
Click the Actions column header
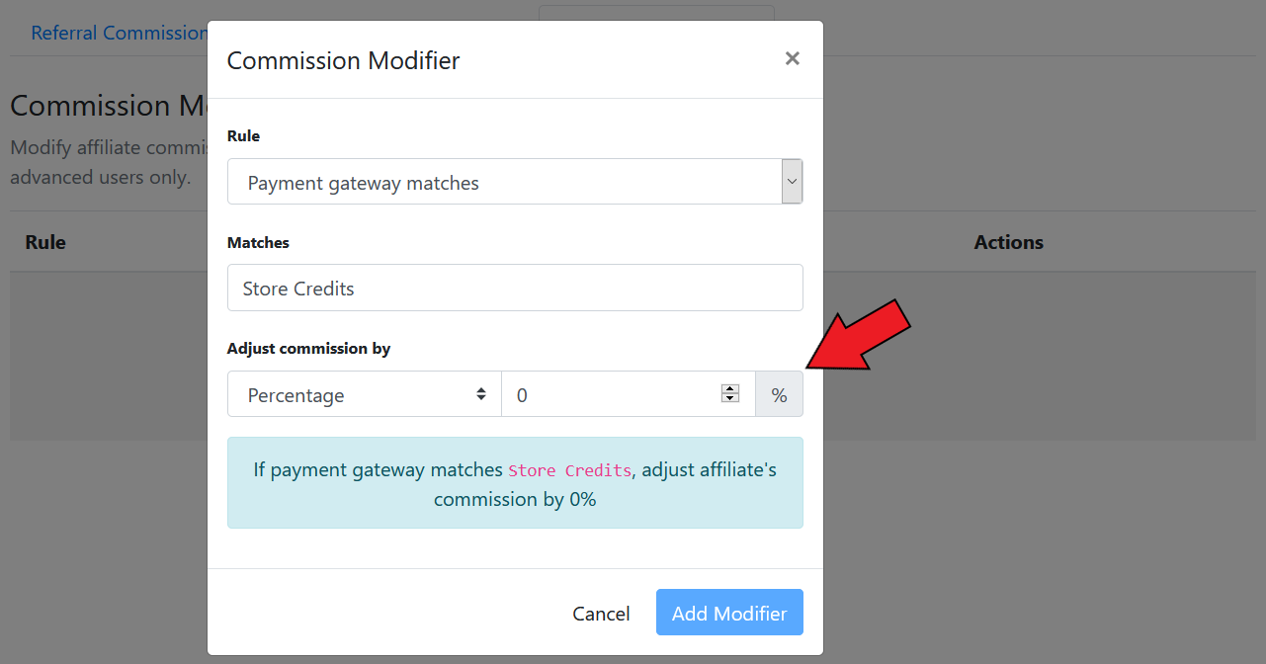tap(1009, 242)
